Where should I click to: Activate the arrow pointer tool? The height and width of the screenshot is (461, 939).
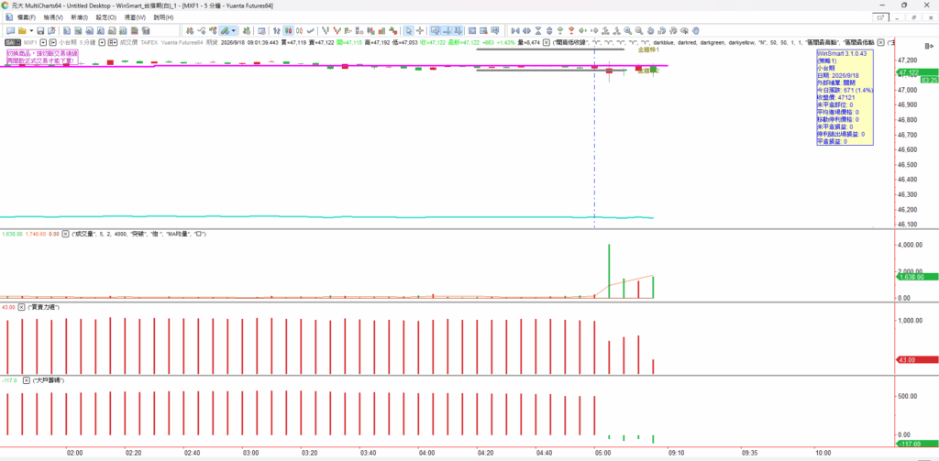[408, 30]
